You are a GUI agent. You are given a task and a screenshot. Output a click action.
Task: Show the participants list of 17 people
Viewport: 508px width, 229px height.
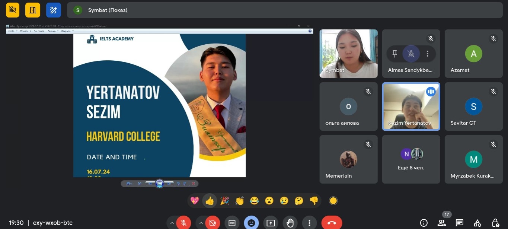(x=442, y=223)
